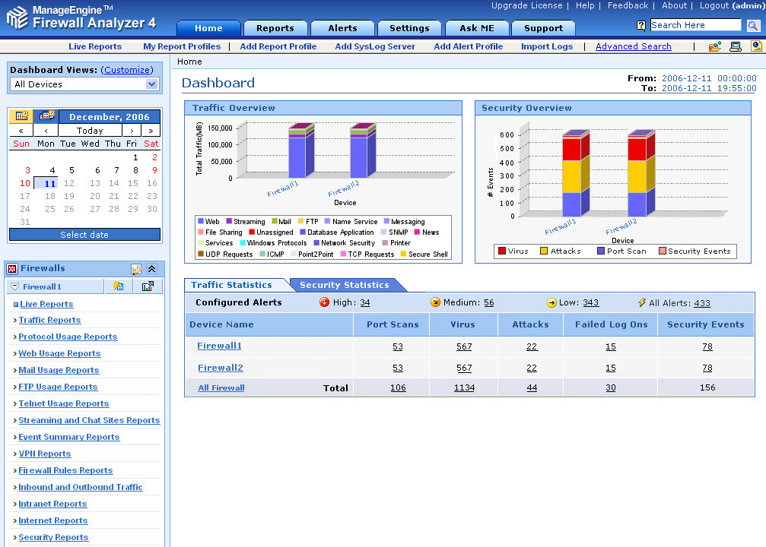Click All Firewall link in table

tap(221, 388)
